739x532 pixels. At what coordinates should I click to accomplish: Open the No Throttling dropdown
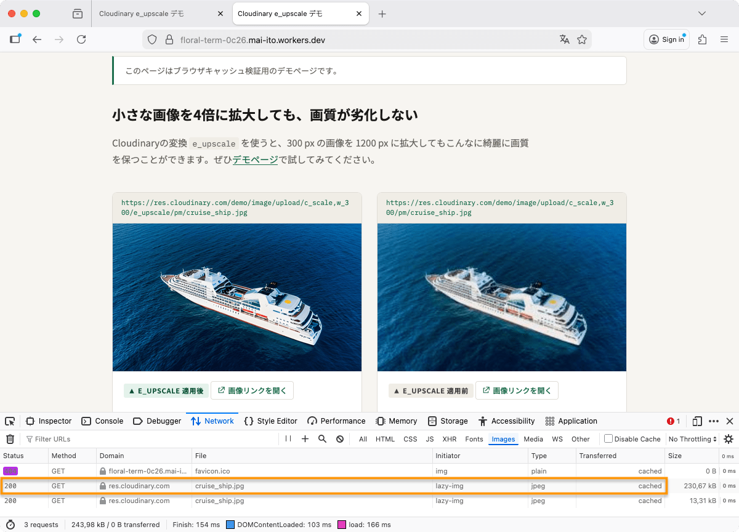(691, 438)
